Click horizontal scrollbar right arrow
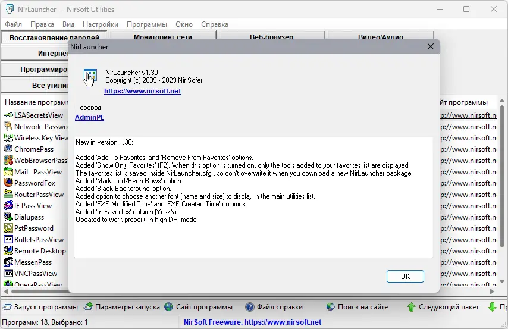 492,292
